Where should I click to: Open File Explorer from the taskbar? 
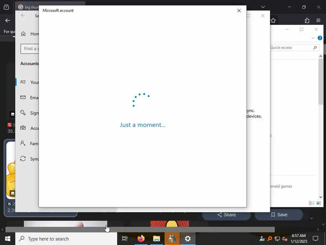click(157, 239)
